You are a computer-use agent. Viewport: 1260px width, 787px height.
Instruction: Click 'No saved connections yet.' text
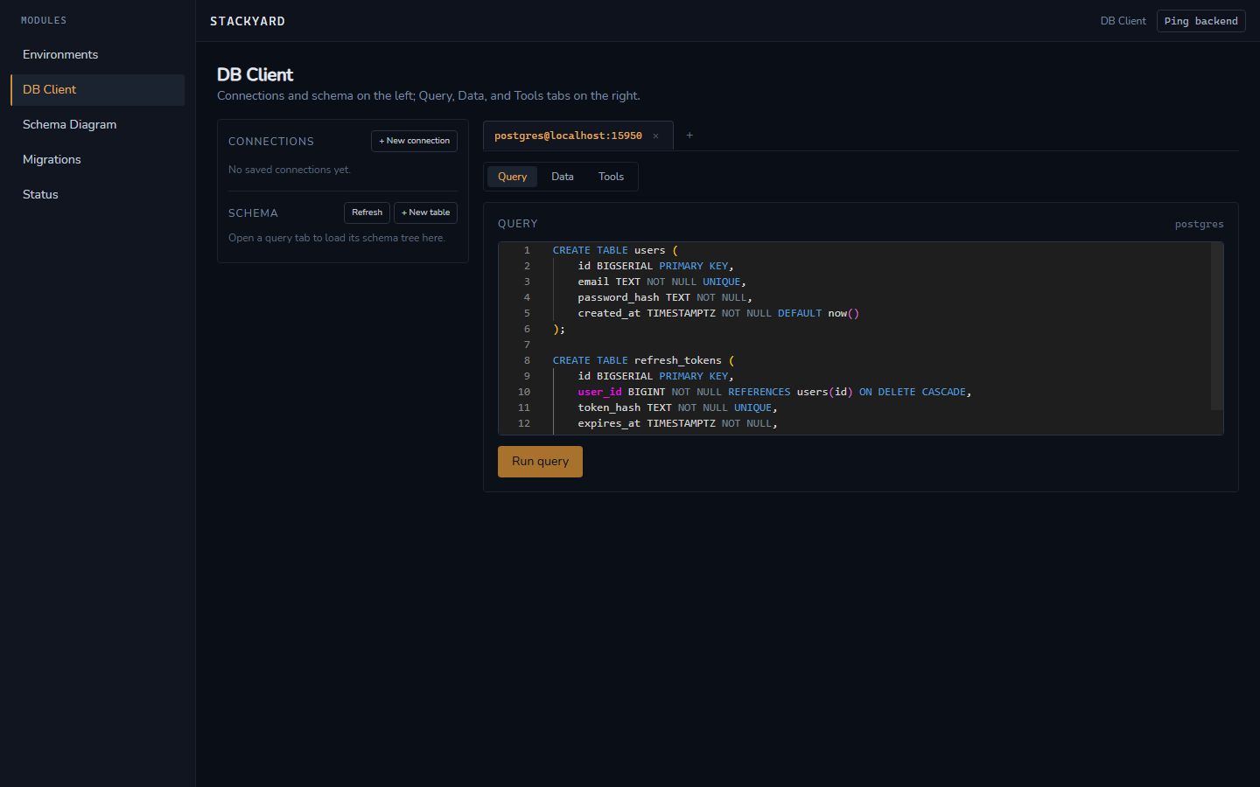pos(290,170)
